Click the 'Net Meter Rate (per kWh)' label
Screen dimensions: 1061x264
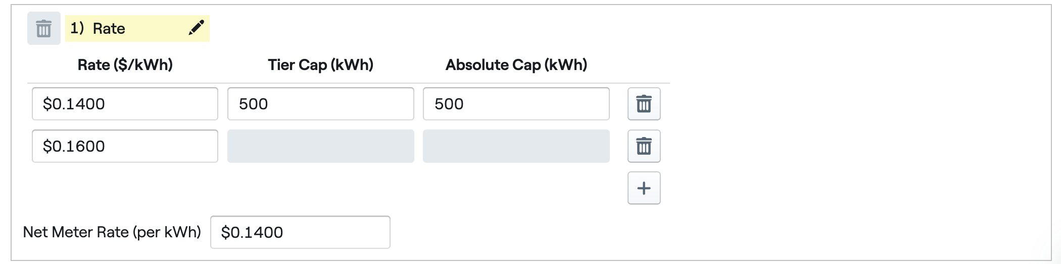click(112, 232)
